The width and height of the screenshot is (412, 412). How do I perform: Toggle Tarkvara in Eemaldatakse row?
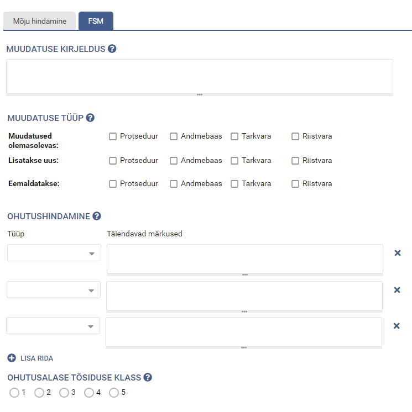coord(234,184)
